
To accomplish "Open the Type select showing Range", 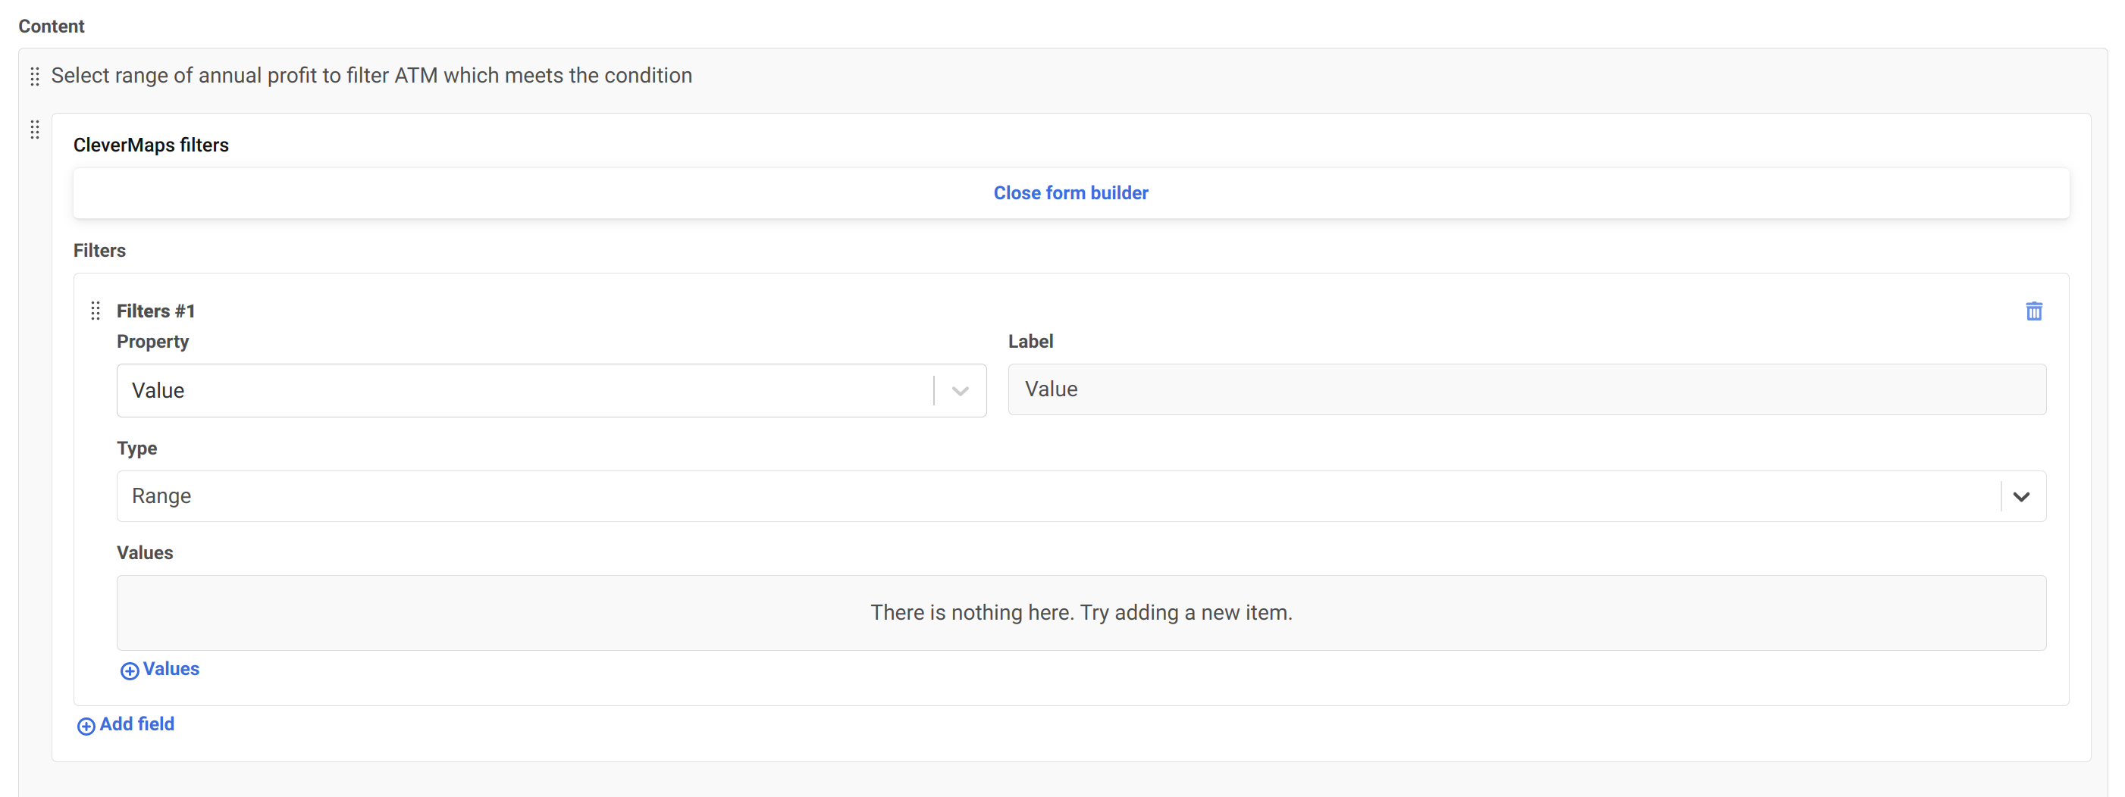I will [1056, 496].
